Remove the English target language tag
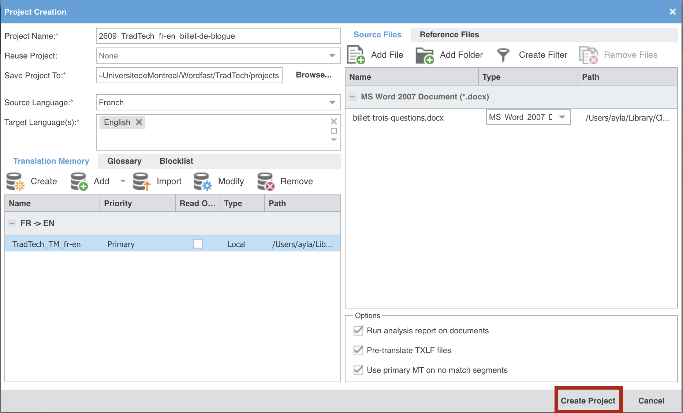683x413 pixels. click(x=139, y=122)
